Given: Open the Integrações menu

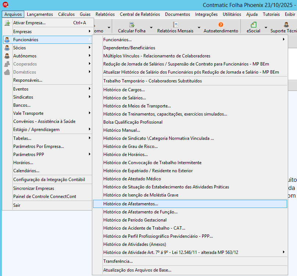Looking at the screenshot, I should coord(206,14).
